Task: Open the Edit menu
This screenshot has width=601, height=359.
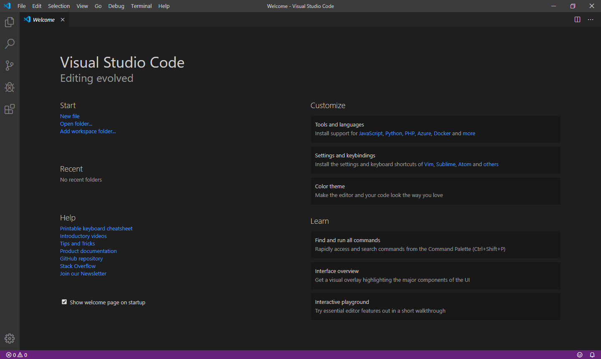Action: [x=37, y=6]
